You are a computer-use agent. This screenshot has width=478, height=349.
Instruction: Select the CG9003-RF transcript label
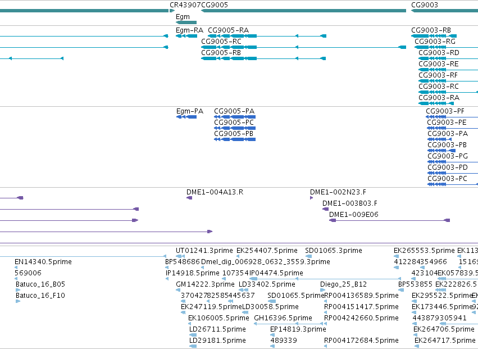[x=438, y=75]
